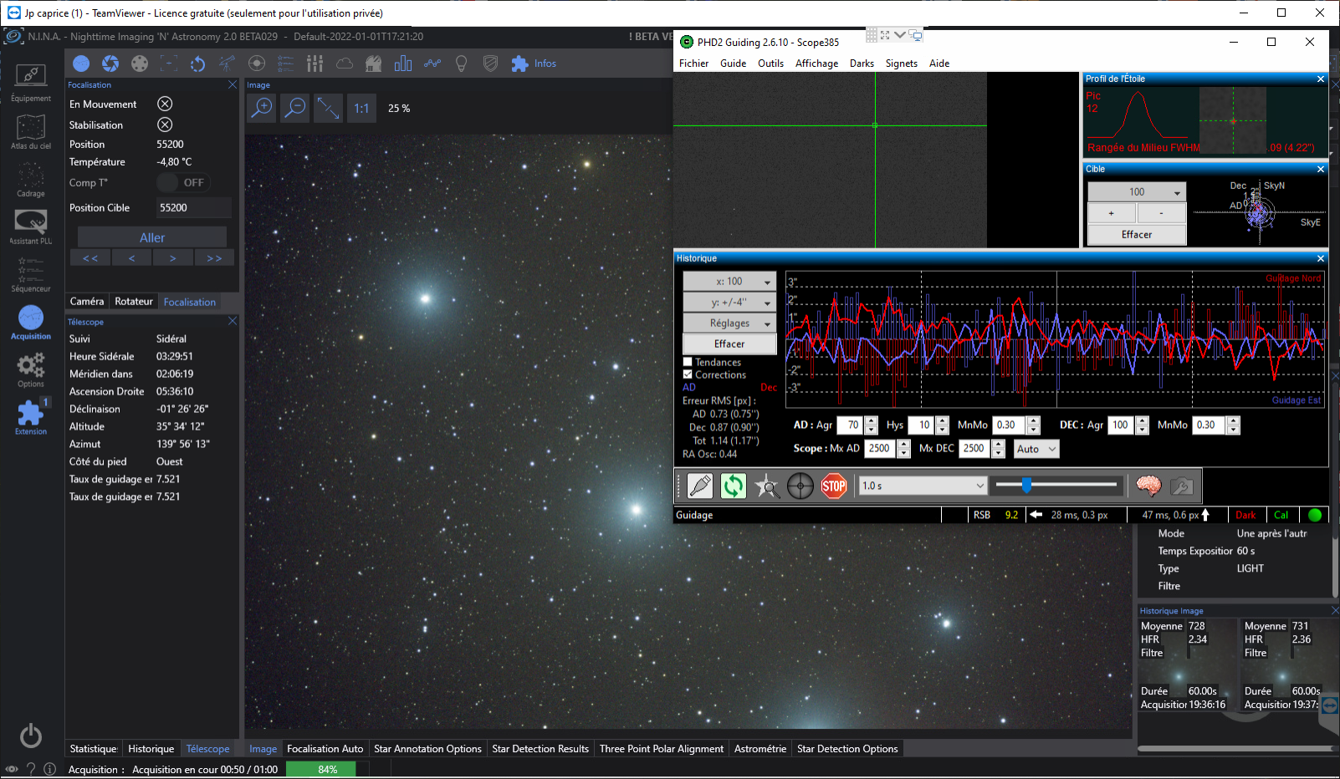Viewport: 1340px width, 779px height.
Task: Click the PHD2 green loop exposures icon
Action: click(x=734, y=486)
